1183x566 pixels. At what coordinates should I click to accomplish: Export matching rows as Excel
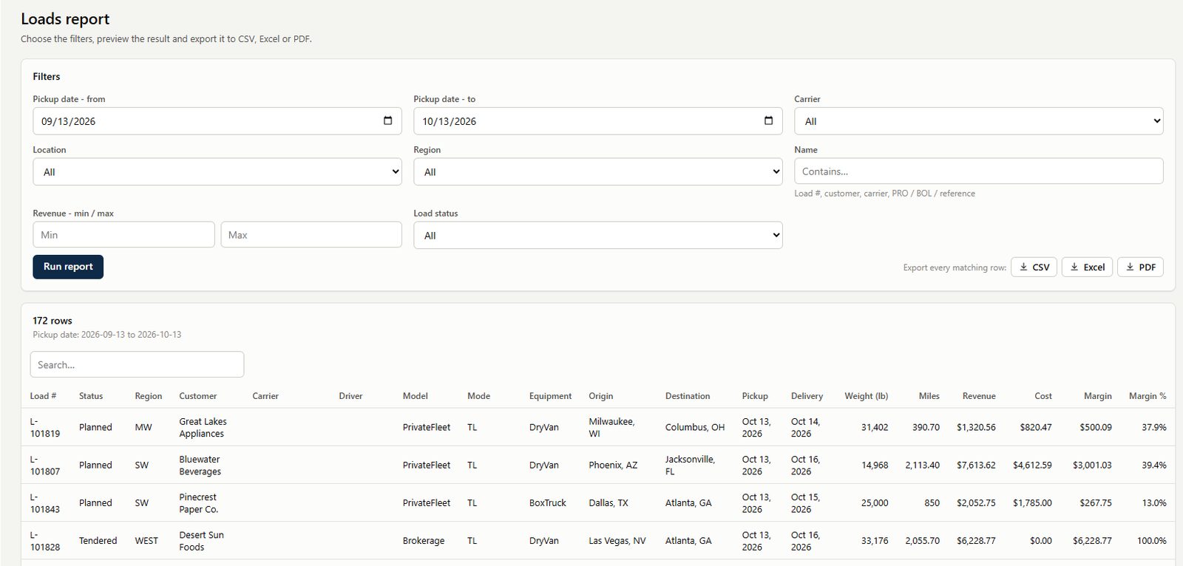[x=1087, y=267]
